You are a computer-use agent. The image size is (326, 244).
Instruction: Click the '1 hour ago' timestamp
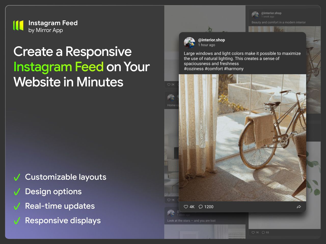[207, 45]
